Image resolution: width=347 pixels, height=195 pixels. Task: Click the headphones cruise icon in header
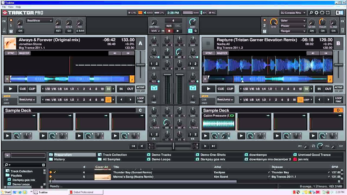pos(322,13)
